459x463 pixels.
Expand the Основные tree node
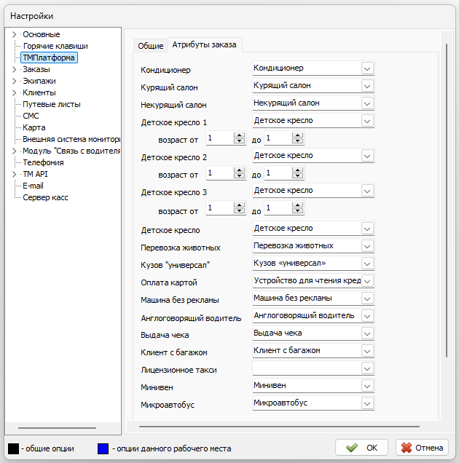click(14, 34)
